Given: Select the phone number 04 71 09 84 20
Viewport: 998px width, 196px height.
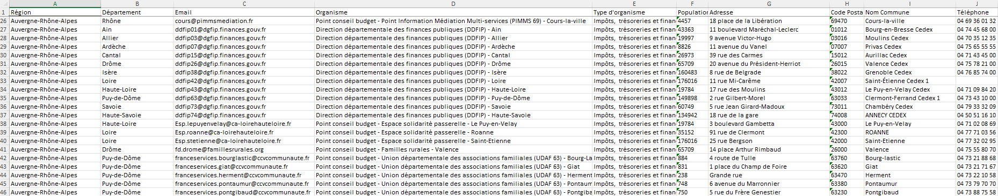Looking at the screenshot, I should tap(977, 89).
